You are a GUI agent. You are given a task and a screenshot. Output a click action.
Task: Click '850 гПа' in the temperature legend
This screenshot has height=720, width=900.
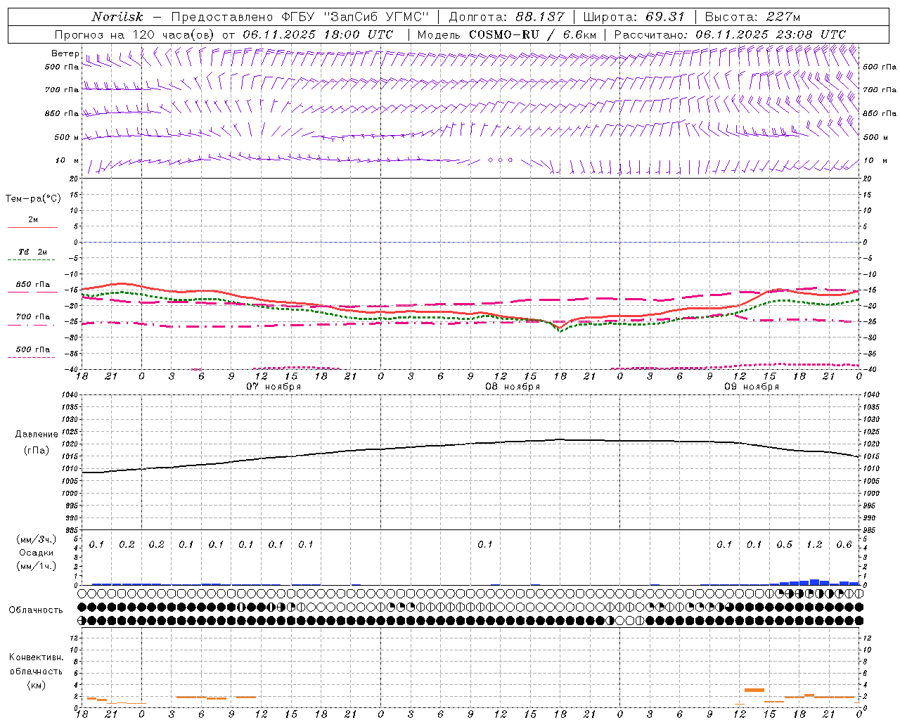33,285
